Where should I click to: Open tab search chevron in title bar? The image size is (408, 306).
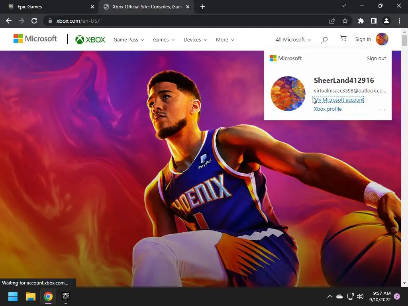point(344,6)
